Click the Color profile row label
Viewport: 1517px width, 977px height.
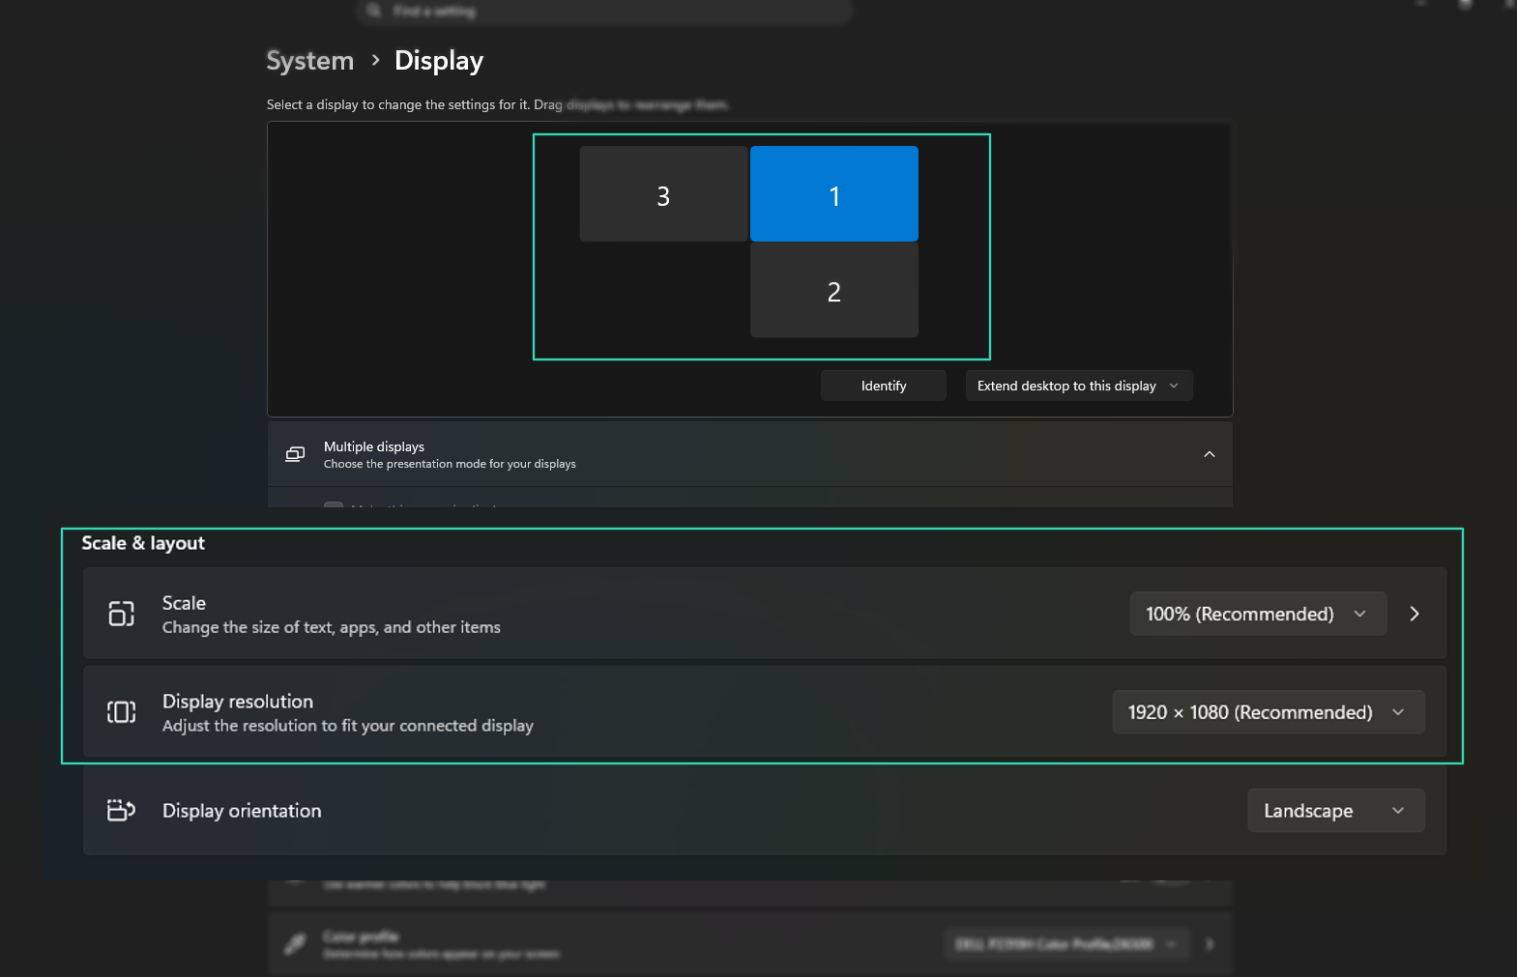(361, 936)
